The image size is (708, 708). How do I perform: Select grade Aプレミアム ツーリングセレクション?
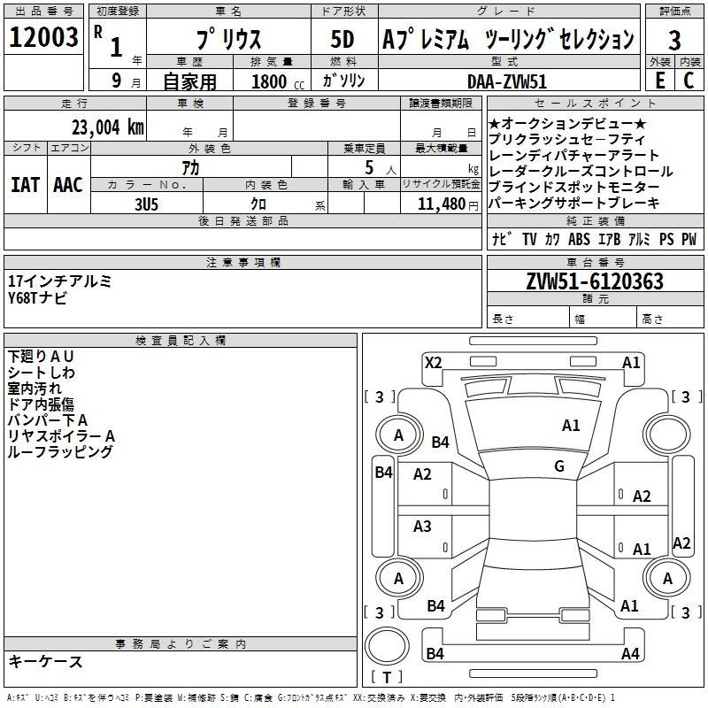(508, 39)
